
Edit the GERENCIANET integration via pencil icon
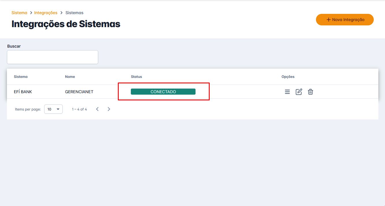click(299, 92)
